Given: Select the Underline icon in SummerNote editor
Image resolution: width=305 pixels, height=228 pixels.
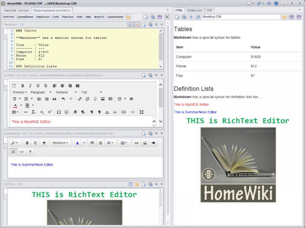Looking at the screenshot, I should pyautogui.click(x=35, y=143).
